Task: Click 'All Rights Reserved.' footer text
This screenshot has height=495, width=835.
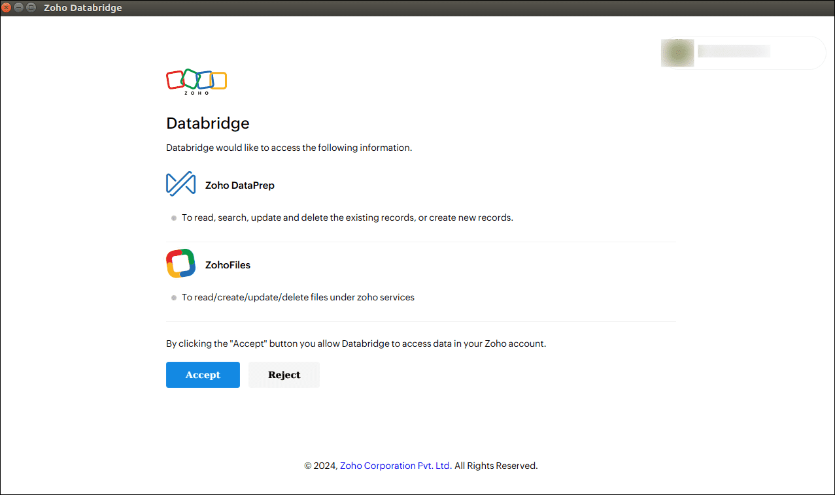Action: (496, 466)
